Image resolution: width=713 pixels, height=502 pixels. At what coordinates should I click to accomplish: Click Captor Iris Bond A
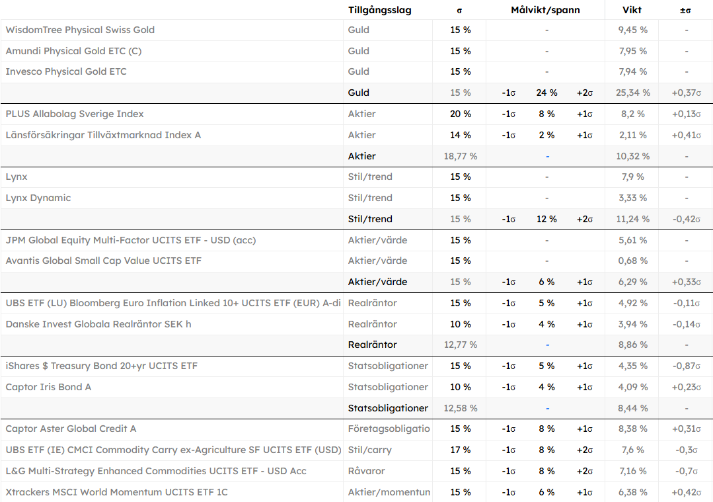[48, 387]
